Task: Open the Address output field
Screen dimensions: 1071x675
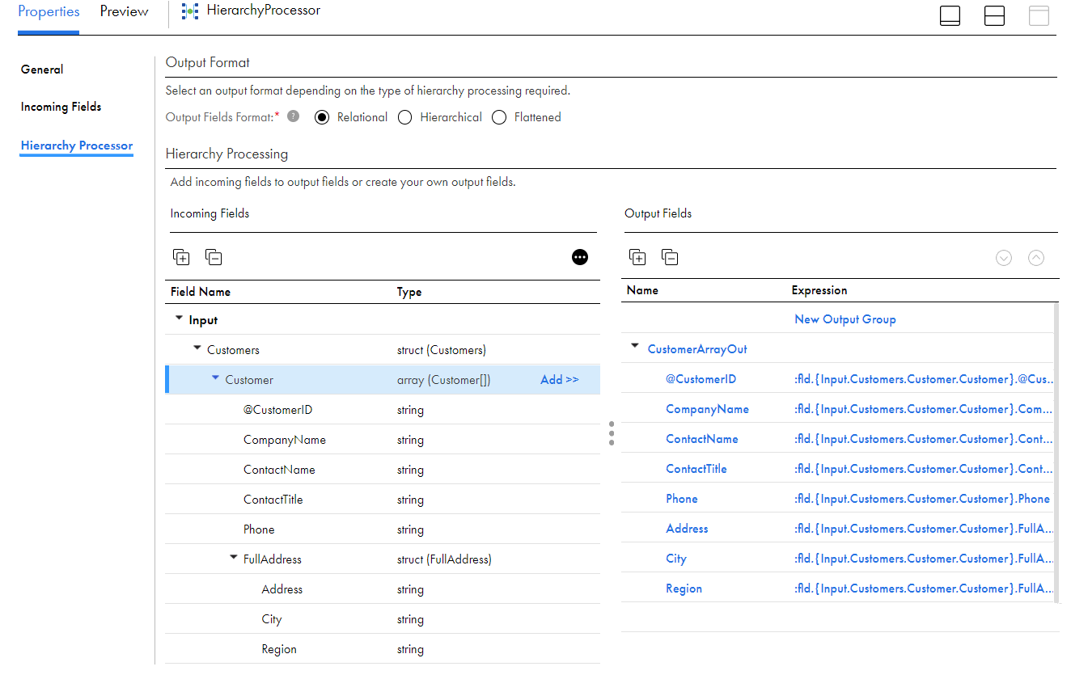Action: (687, 529)
